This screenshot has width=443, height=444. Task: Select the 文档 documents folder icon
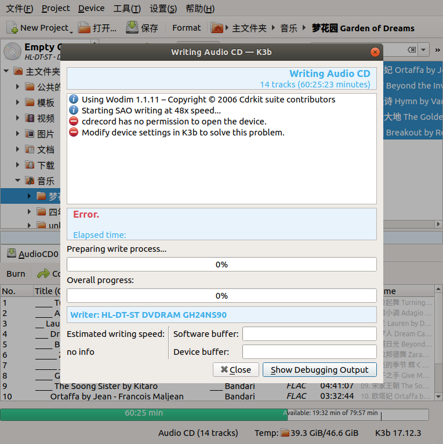[30, 149]
